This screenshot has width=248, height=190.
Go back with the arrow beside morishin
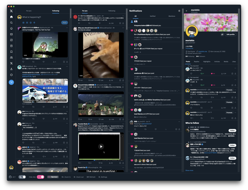point(187,11)
